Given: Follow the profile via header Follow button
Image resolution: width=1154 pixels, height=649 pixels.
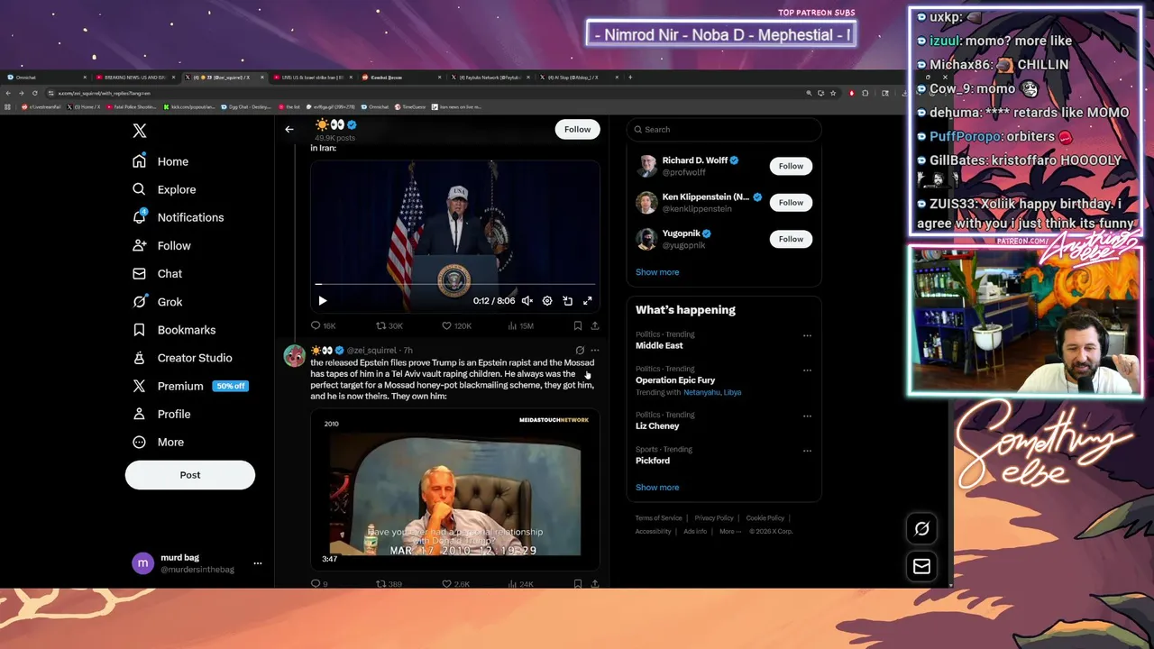Looking at the screenshot, I should coord(577,129).
